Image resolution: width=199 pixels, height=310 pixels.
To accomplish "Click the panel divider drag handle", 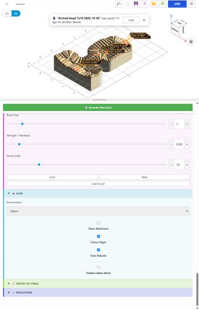I will pyautogui.click(x=99, y=100).
